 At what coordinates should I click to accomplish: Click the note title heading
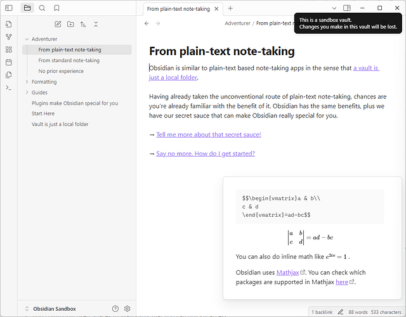pyautogui.click(x=222, y=51)
